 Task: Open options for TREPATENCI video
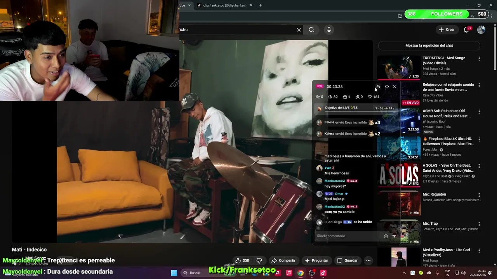coord(479,59)
